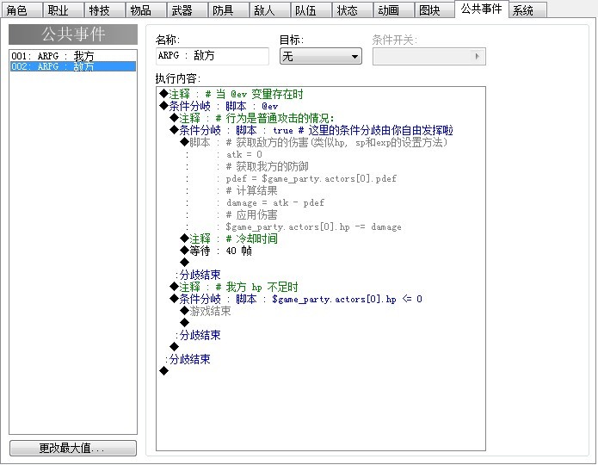Select comment '# 我方 hp 不足时'
This screenshot has height=465, width=598.
(234, 287)
